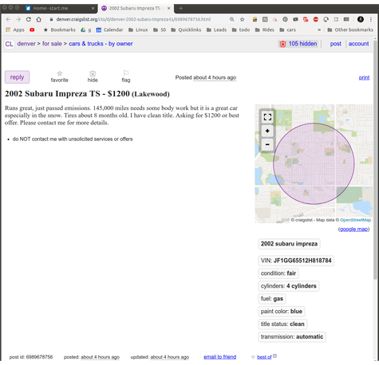Image resolution: width=379 pixels, height=365 pixels.
Task: Click 'Posted about 4 hours ago' text
Action: click(x=206, y=77)
